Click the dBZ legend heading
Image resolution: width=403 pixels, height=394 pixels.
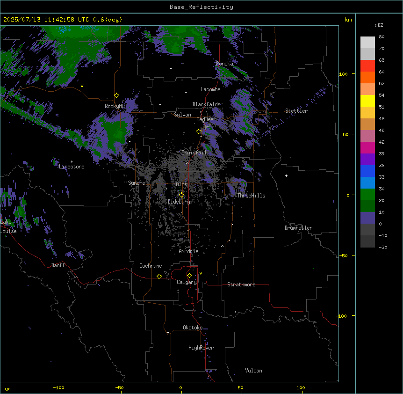[x=379, y=25]
